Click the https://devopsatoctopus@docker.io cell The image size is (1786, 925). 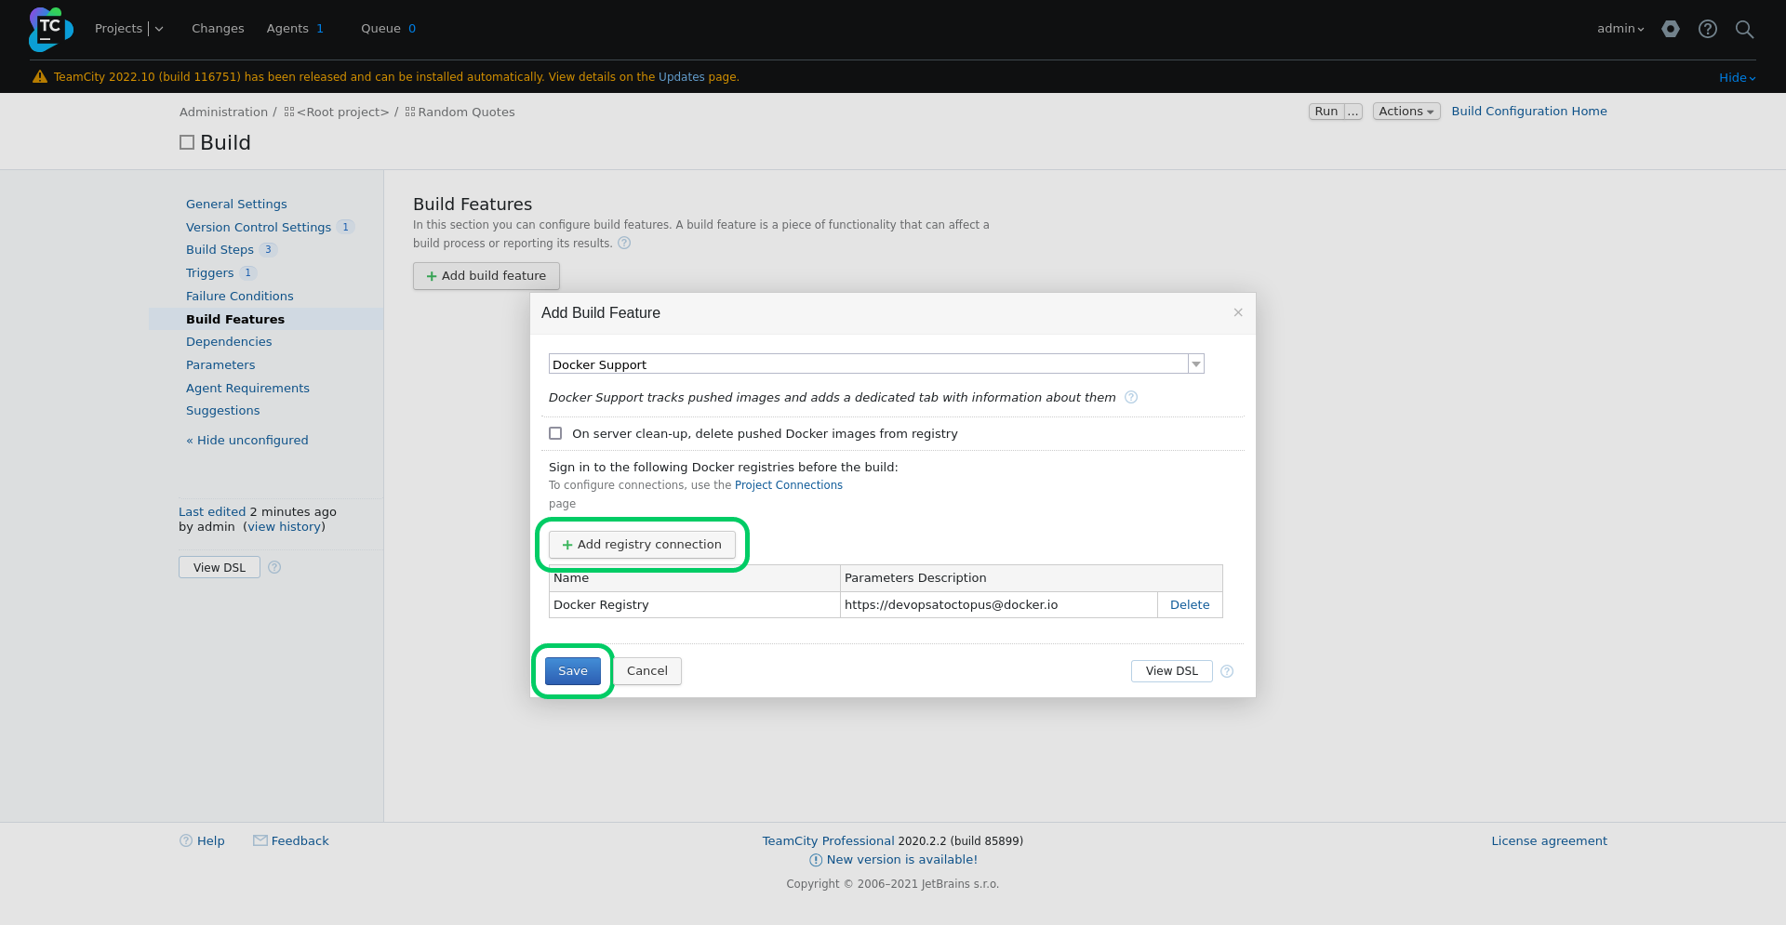pos(999,604)
